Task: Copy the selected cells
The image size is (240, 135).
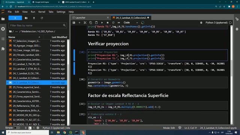Action: click(x=91, y=22)
